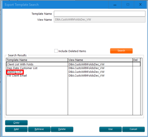Click the Use button
This screenshot has width=148, height=137.
[x=111, y=129]
